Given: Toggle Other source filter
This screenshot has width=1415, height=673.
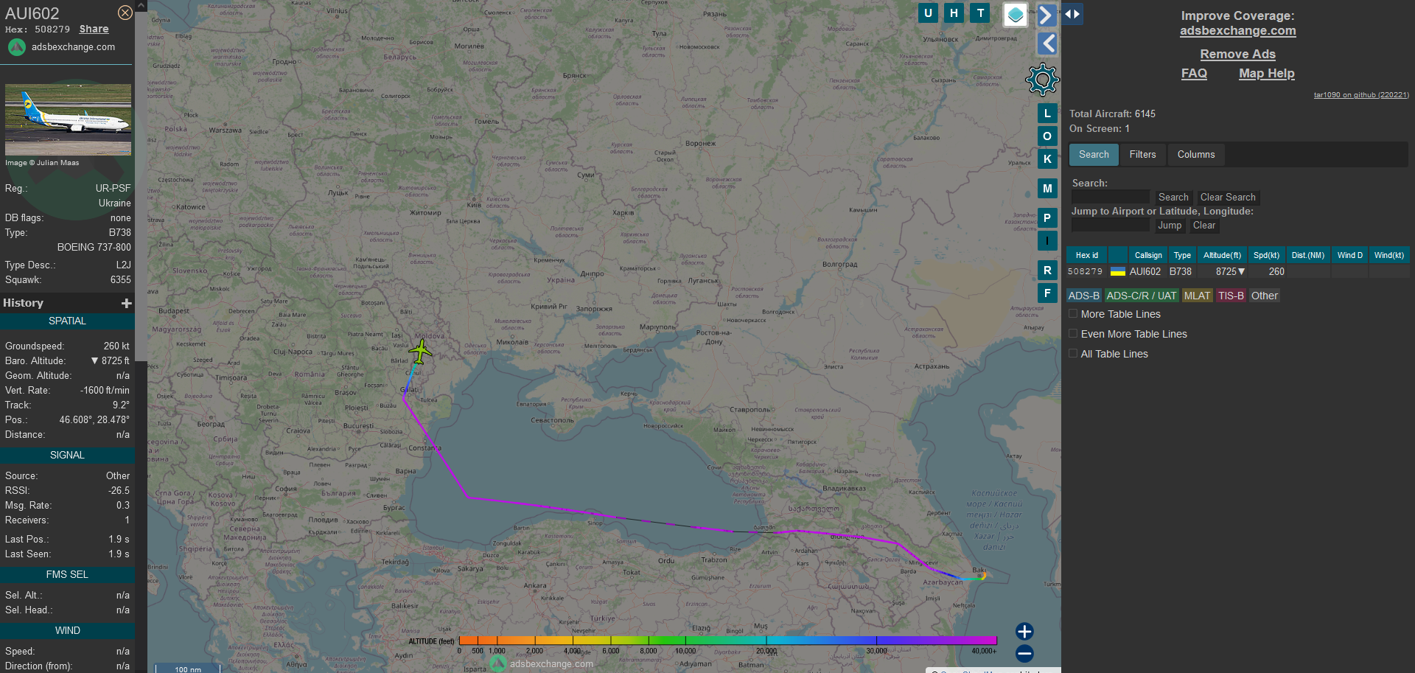Looking at the screenshot, I should point(1265,296).
